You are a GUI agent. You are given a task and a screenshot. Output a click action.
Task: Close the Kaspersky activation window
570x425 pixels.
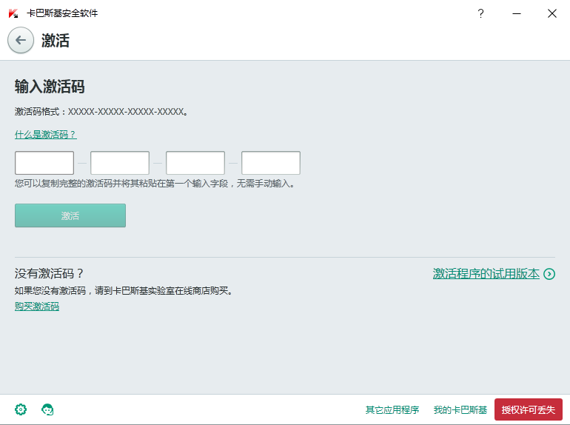pyautogui.click(x=551, y=13)
